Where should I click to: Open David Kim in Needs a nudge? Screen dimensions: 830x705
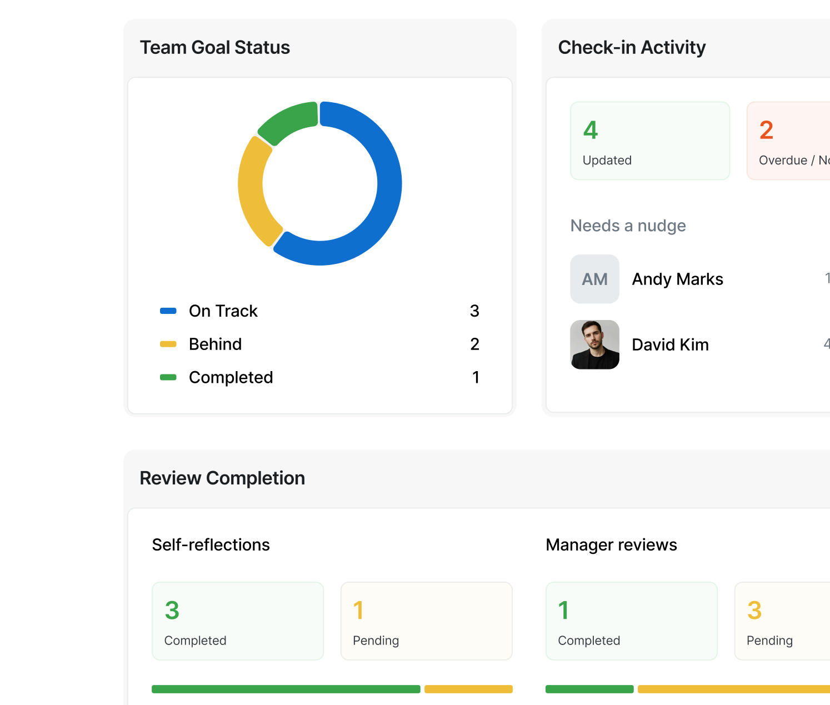point(700,344)
